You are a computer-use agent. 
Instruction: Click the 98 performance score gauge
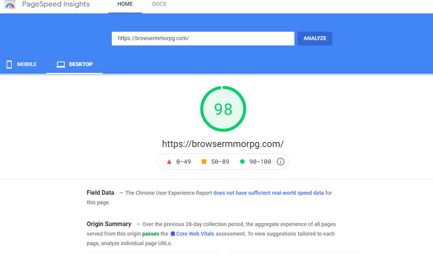(223, 109)
